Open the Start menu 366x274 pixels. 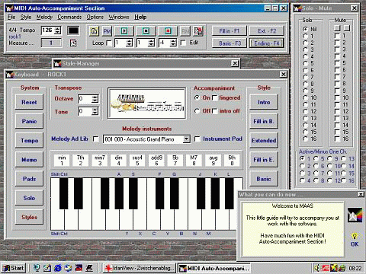coord(13,268)
